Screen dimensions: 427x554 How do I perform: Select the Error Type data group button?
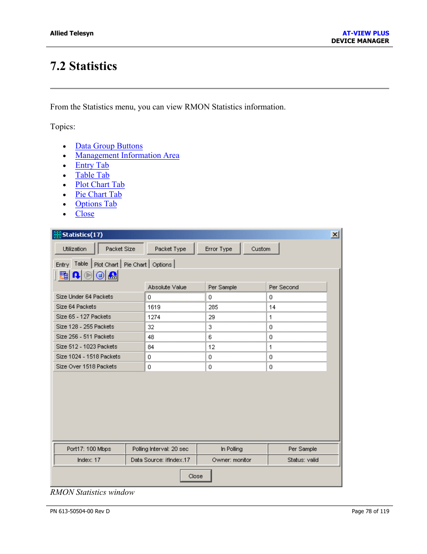[219, 249]
